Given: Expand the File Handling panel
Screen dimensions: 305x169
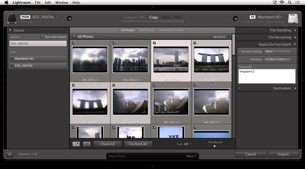Looking at the screenshot, I should click(x=295, y=30).
